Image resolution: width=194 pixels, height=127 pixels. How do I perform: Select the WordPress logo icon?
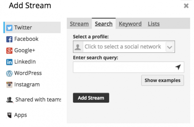[x=9, y=73]
